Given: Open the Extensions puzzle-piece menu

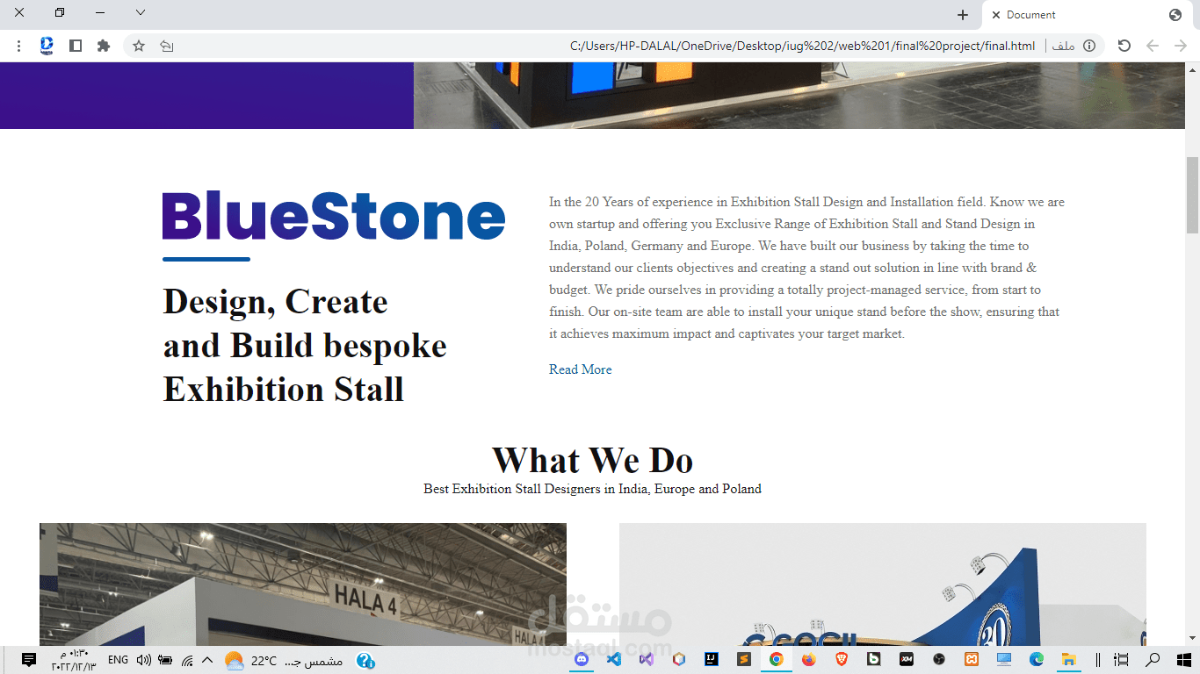Looking at the screenshot, I should 104,46.
